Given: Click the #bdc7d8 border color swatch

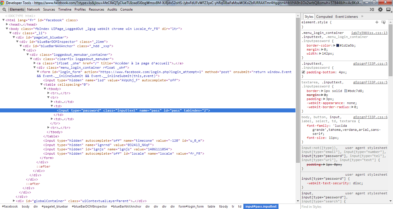Looking at the screenshot, I should tap(346, 91).
